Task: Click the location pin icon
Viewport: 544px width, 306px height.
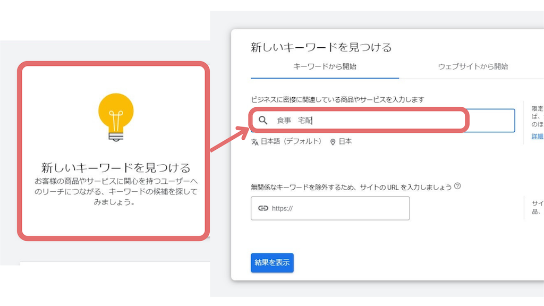Action: (333, 142)
